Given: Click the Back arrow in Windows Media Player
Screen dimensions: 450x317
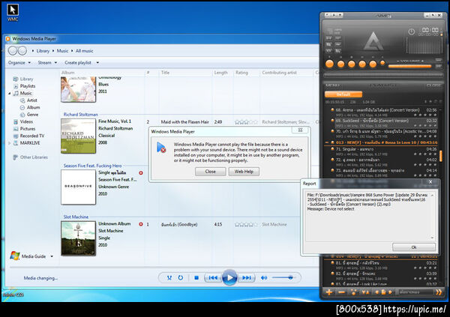Looking at the screenshot, I should (x=13, y=51).
